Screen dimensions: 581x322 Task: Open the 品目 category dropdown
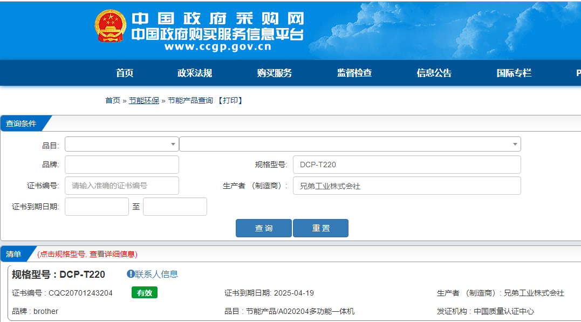(121, 144)
